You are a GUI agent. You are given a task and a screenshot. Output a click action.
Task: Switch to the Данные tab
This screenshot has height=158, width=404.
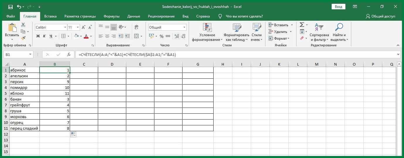[134, 16]
